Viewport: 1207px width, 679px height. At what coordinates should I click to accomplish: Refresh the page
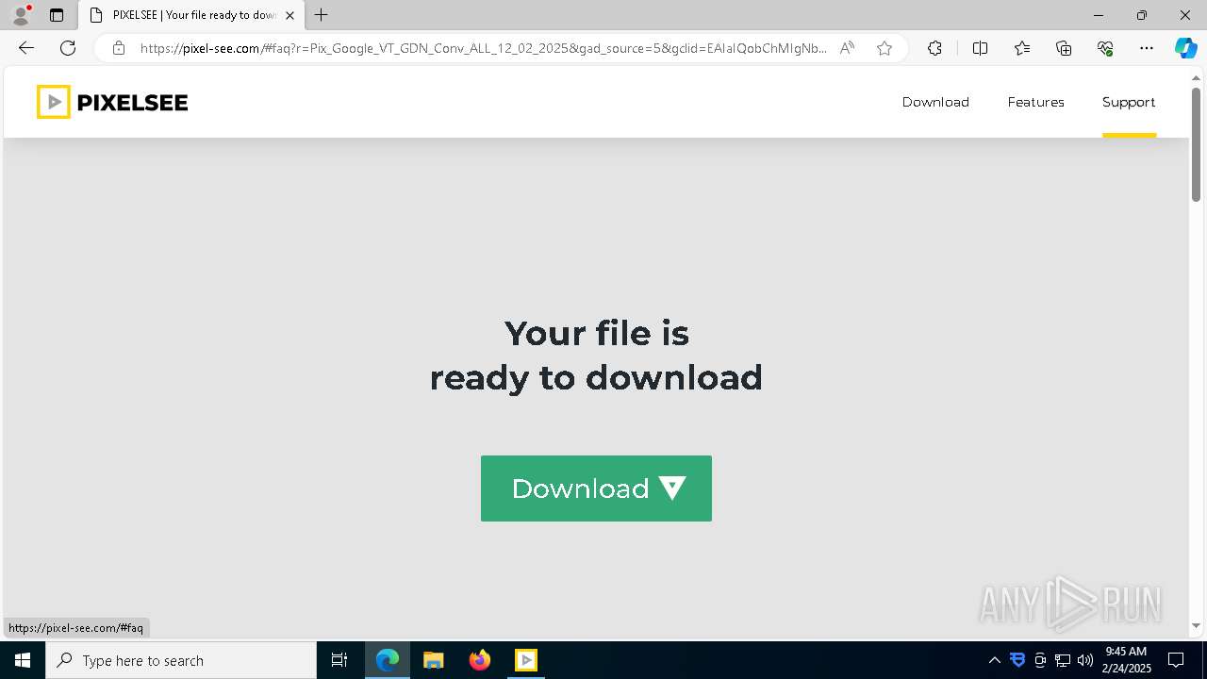68,48
